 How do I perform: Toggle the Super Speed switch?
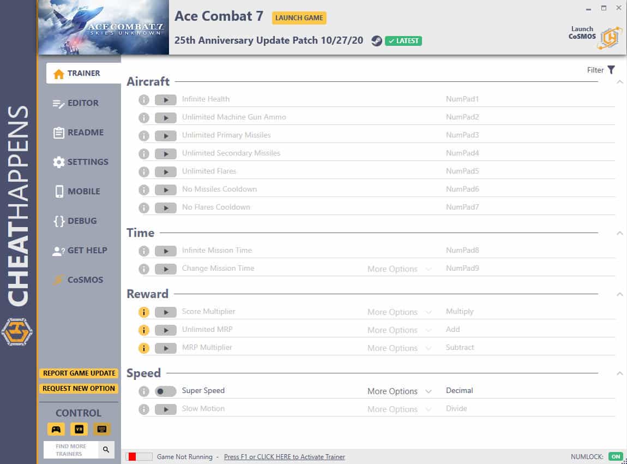[166, 391]
